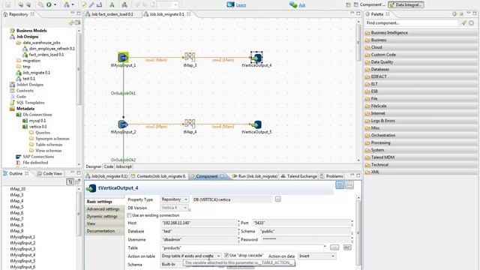This screenshot has height=270, width=480.
Task: Open the Action on table dropdown
Action: (190, 256)
